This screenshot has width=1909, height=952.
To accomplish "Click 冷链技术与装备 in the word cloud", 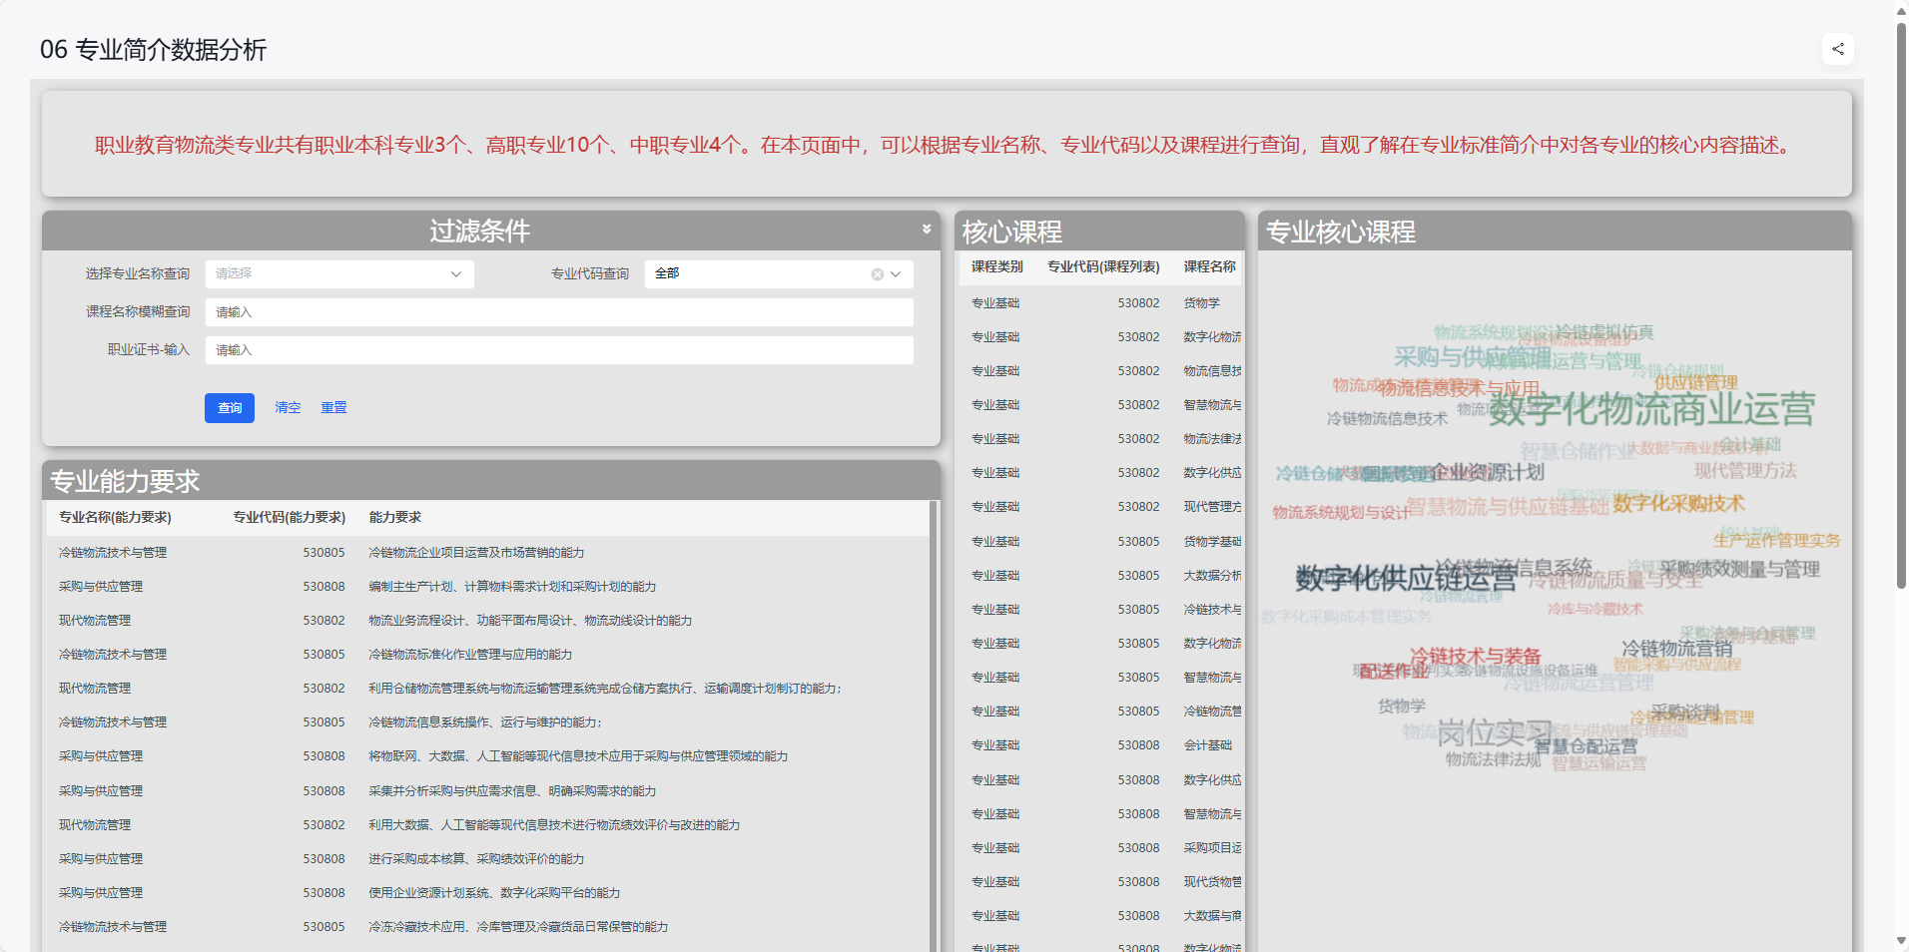I will pos(1476,657).
